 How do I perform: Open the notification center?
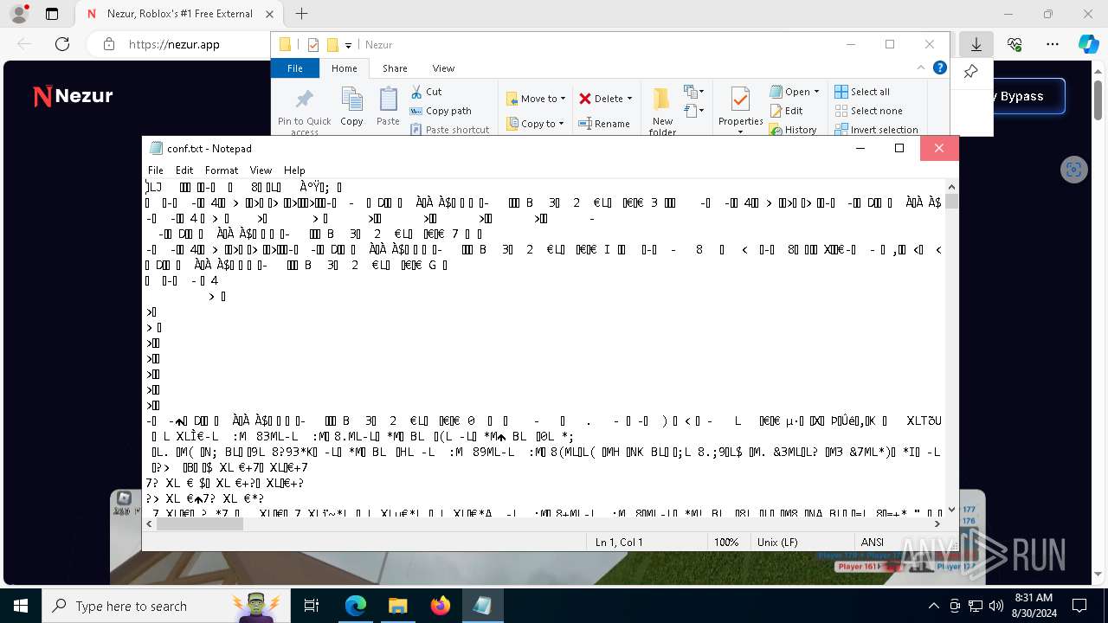(x=1079, y=606)
